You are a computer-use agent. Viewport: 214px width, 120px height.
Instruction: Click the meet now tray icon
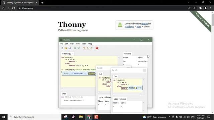click(173, 117)
